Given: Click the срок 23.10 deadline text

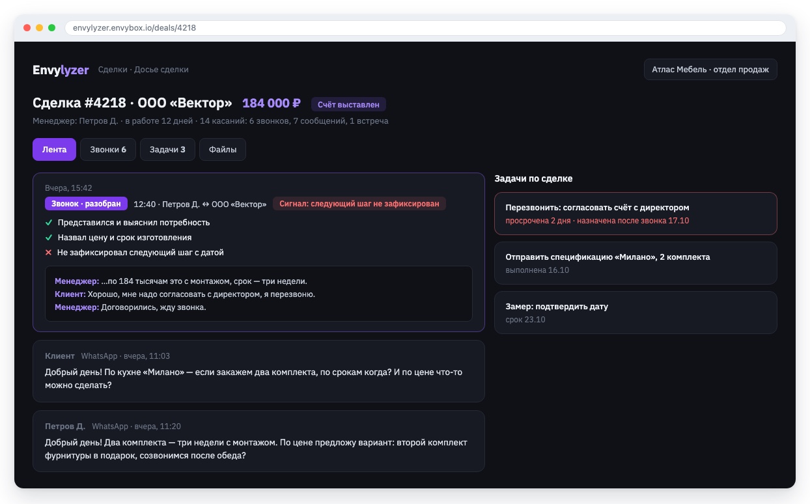Looking at the screenshot, I should (525, 320).
